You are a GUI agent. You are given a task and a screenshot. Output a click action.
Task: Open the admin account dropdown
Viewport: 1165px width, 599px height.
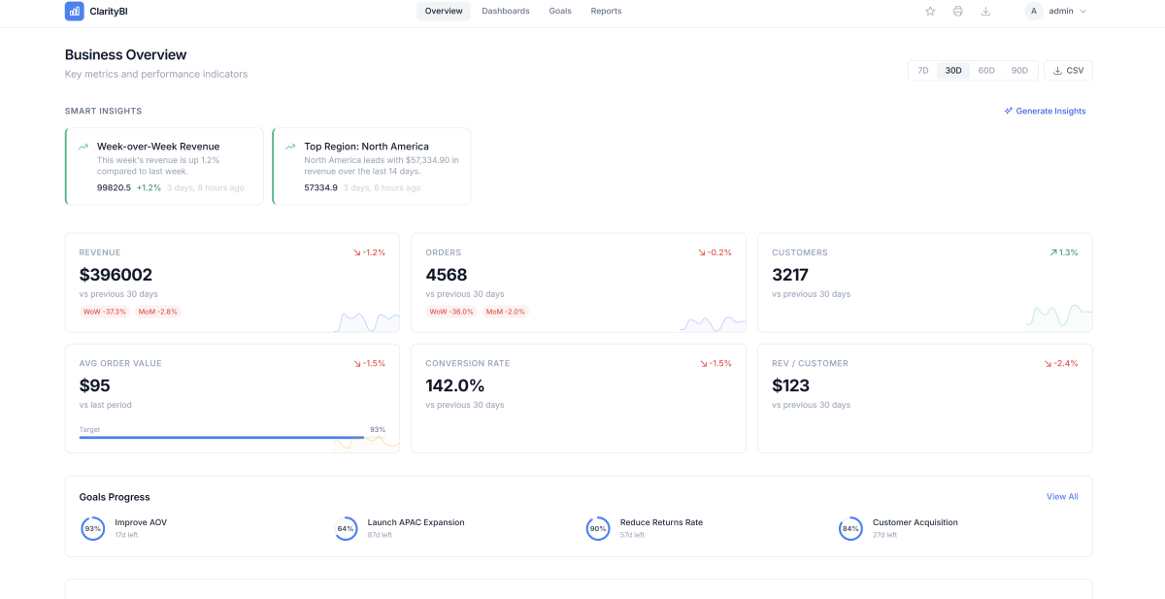pyautogui.click(x=1058, y=11)
